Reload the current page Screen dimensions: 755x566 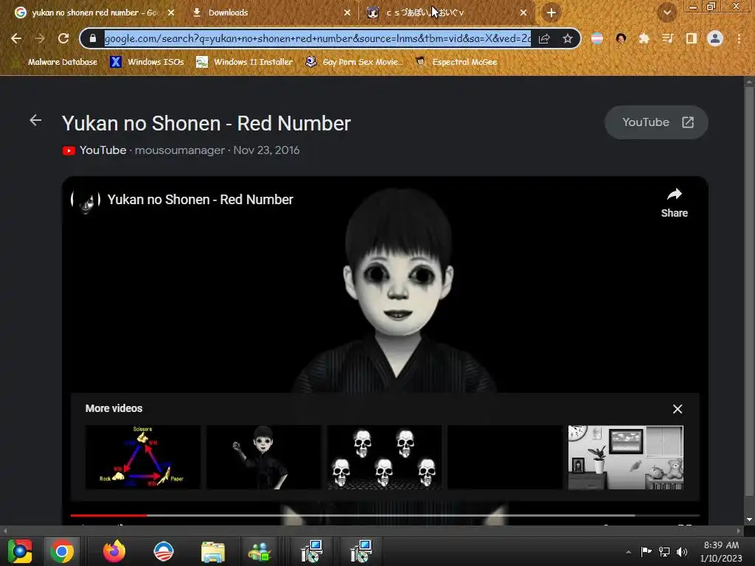pos(63,38)
